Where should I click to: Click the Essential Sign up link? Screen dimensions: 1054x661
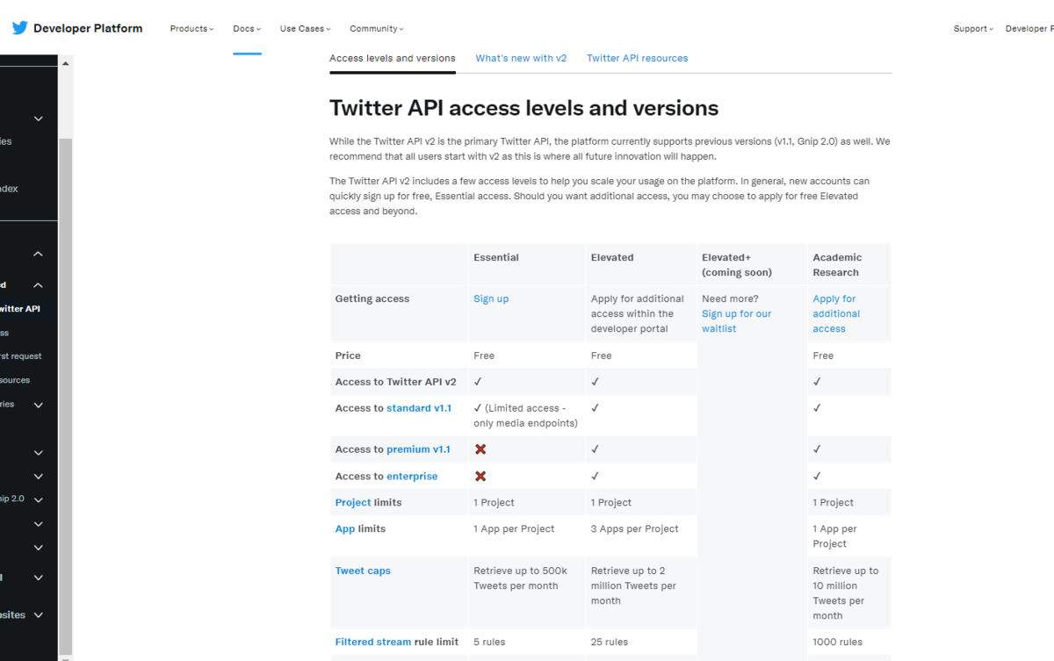491,299
